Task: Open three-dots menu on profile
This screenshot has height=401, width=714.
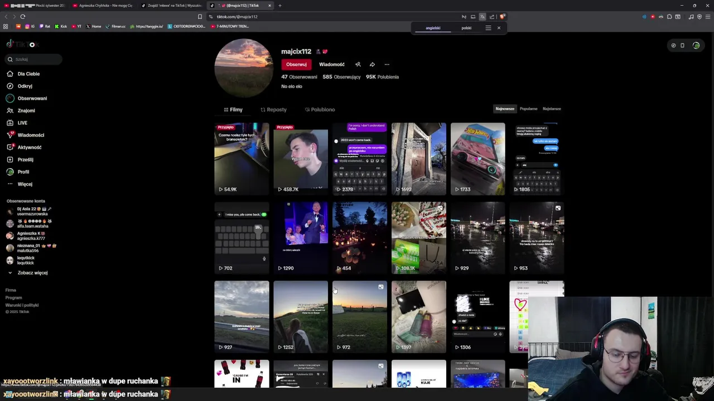Action: pyautogui.click(x=387, y=65)
